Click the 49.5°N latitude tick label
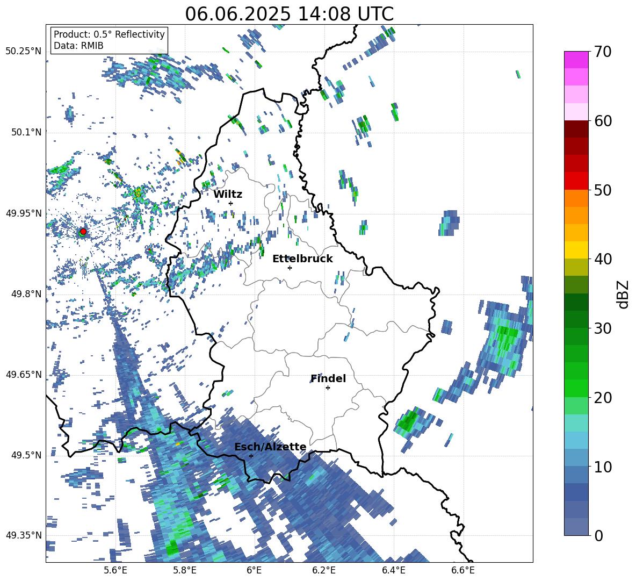Screen dimensions: 636x581 click(26, 455)
